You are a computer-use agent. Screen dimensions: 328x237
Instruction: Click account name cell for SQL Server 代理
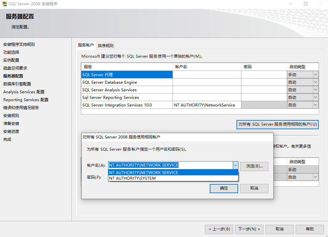207,74
